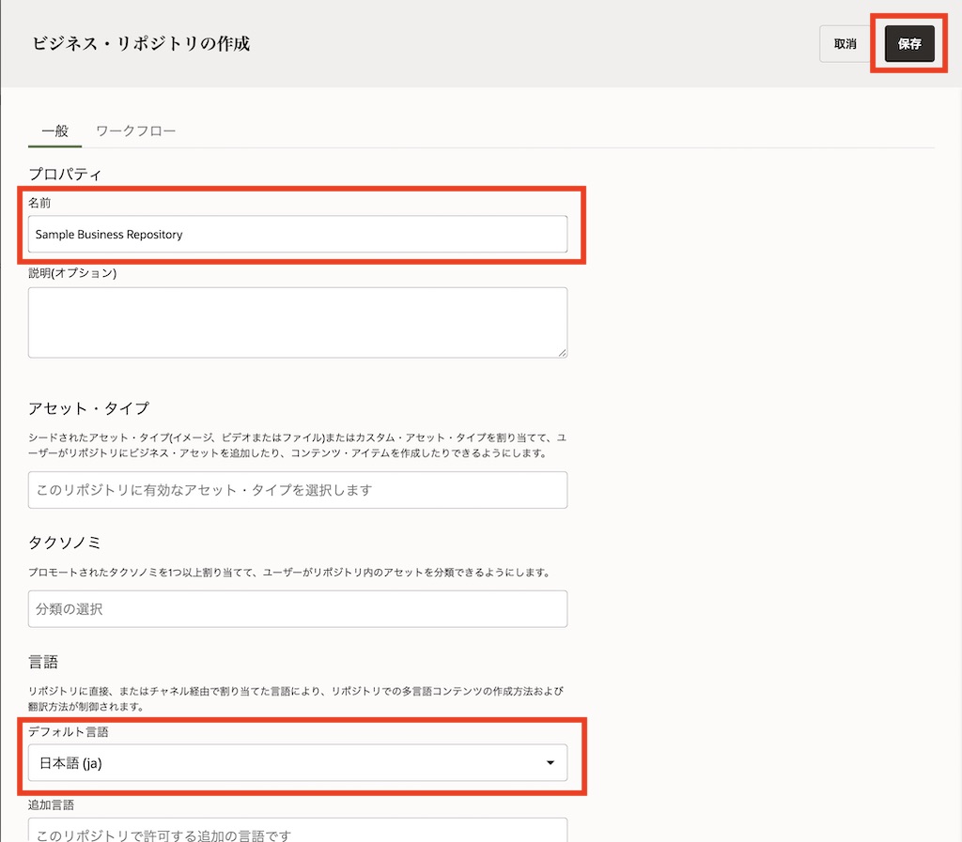The width and height of the screenshot is (962, 842).
Task: Click the 名前 field label
Action: pos(40,202)
